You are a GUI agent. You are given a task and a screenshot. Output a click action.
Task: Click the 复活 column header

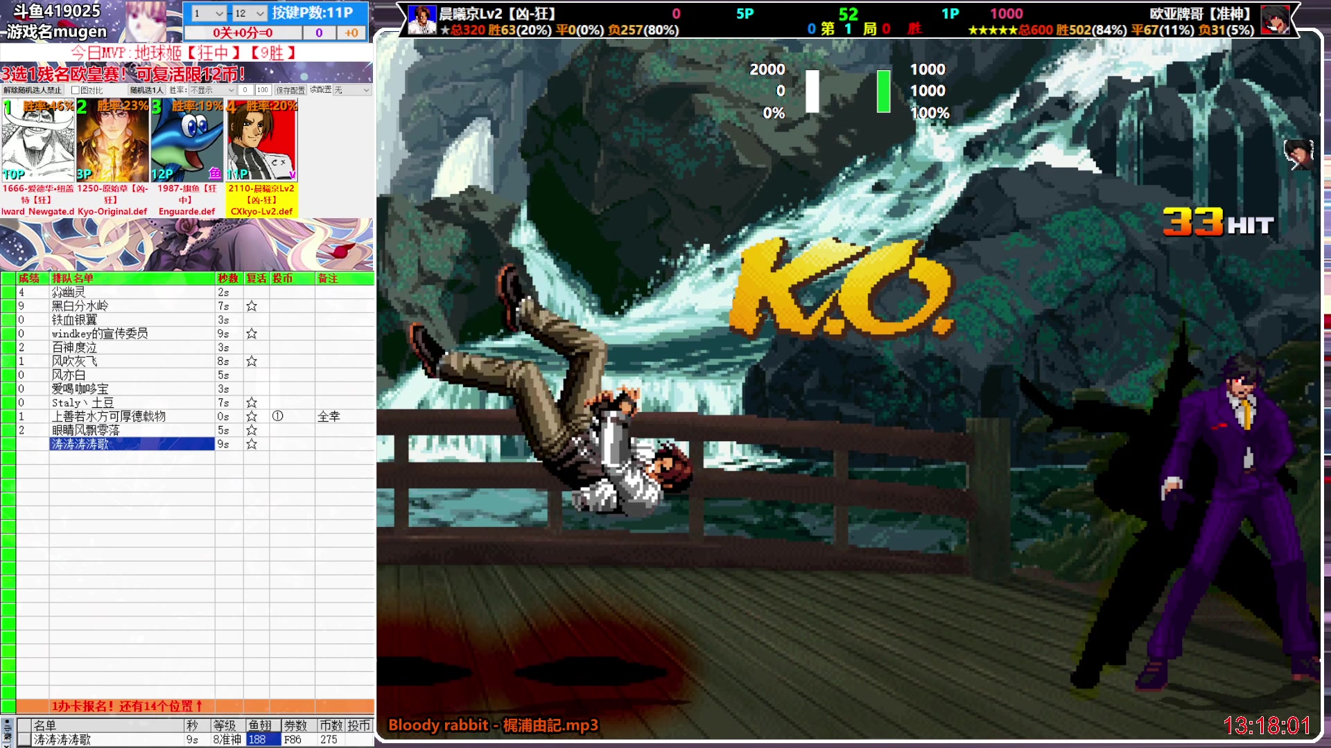(x=256, y=278)
